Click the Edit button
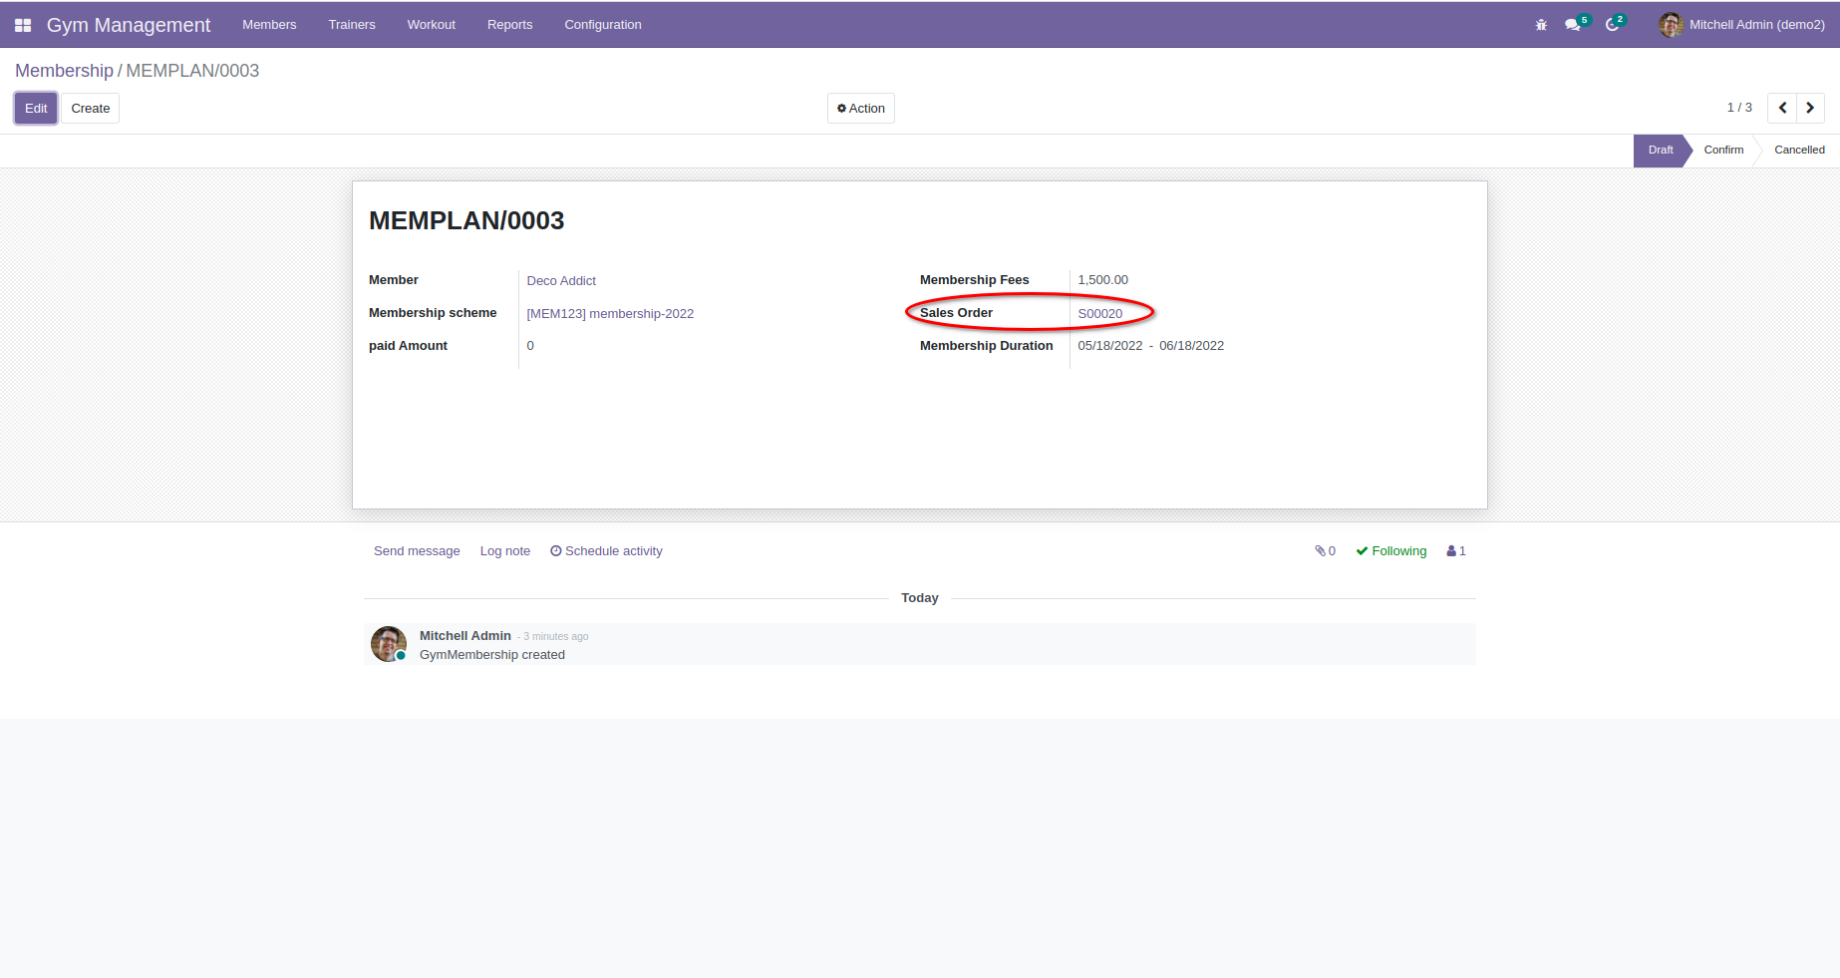The width and height of the screenshot is (1840, 978). pos(36,108)
